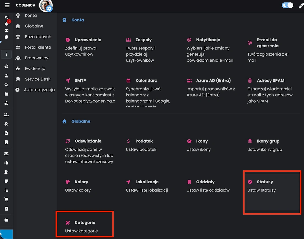304x239 pixels.
Task: Open the envelope messages icon in sidebar
Action: (x=6, y=31)
